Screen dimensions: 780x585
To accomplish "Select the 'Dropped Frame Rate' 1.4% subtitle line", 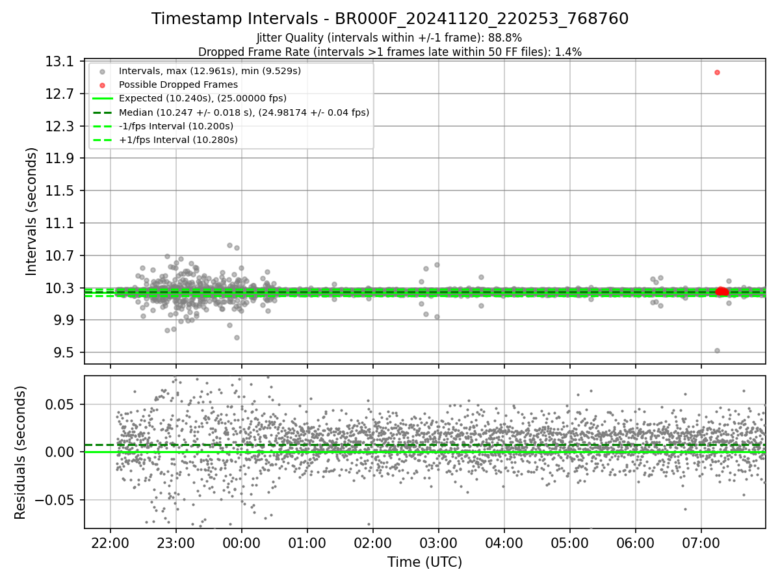I will click(x=390, y=52).
